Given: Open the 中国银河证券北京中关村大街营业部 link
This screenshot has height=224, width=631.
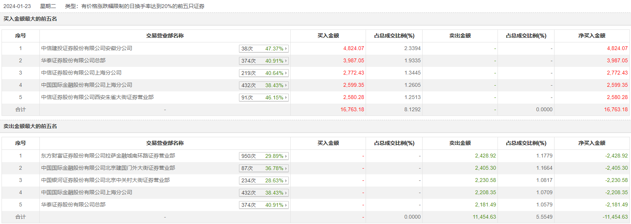Looking at the screenshot, I should (x=106, y=180).
